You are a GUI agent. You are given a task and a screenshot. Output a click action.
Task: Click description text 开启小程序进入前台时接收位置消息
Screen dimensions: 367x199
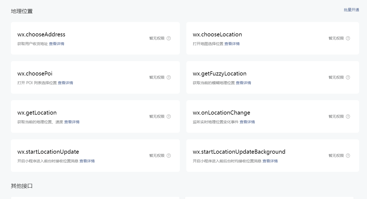(48, 161)
